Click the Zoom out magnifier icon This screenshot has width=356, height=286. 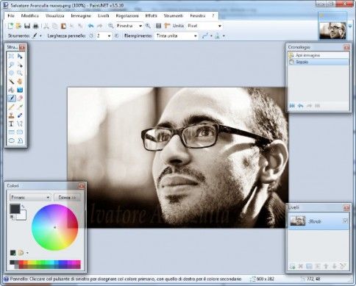(x=111, y=26)
